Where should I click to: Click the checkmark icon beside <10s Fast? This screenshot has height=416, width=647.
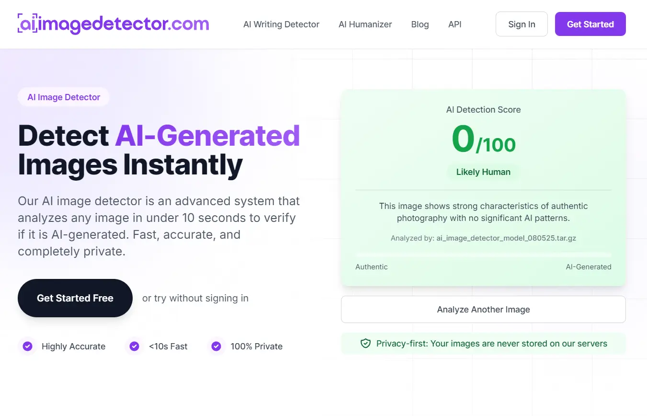tap(134, 346)
